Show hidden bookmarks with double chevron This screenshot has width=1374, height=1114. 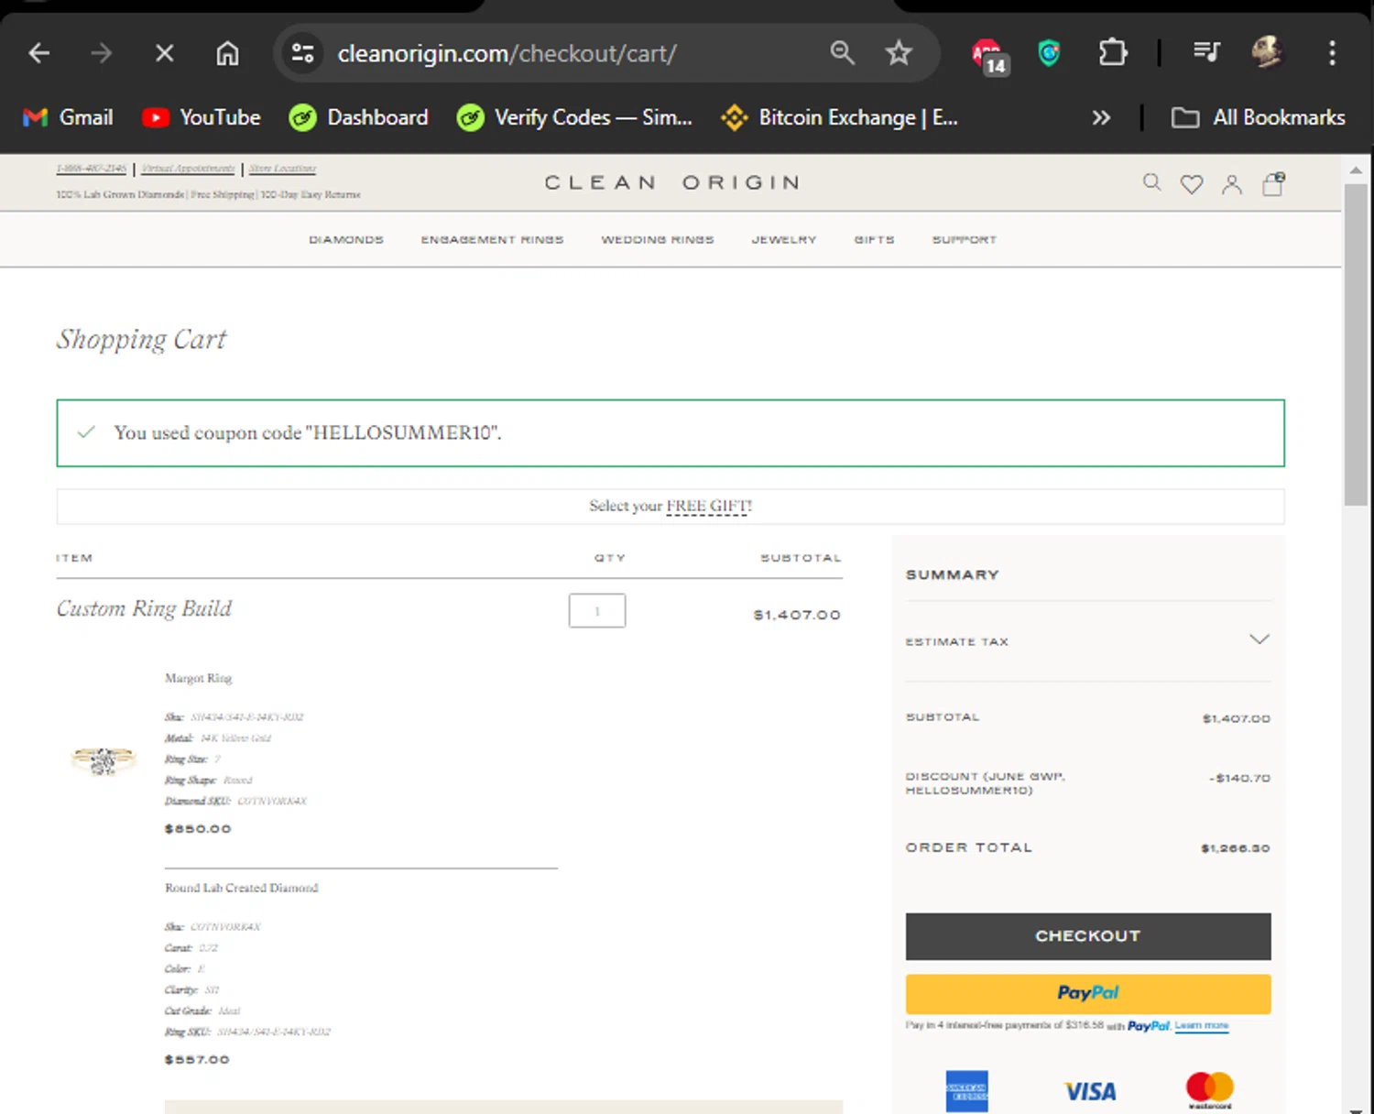tap(1101, 117)
